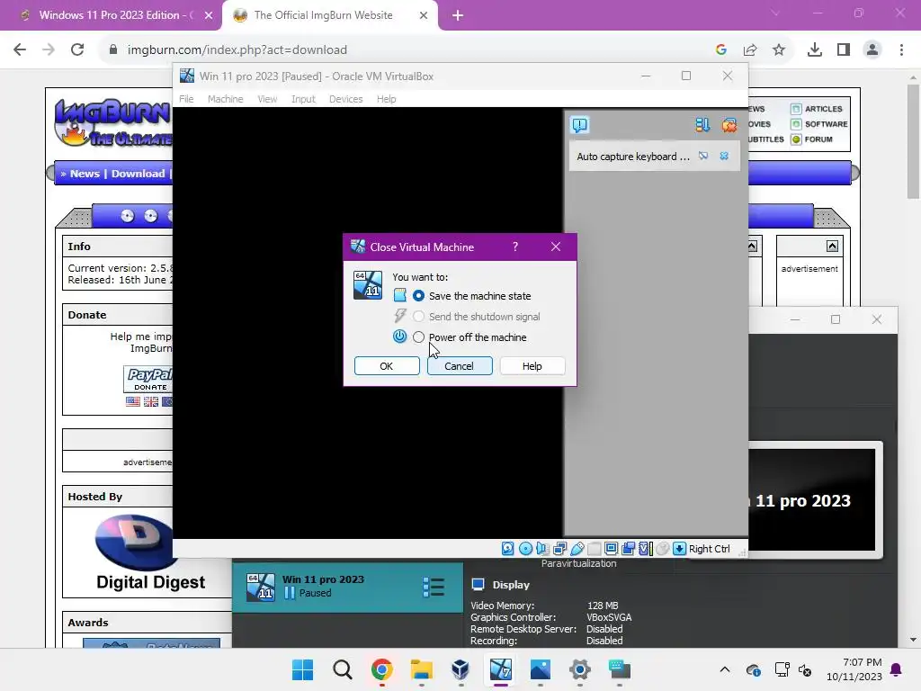Select the Power off the machine radio option
The height and width of the screenshot is (691, 921).
coord(418,337)
